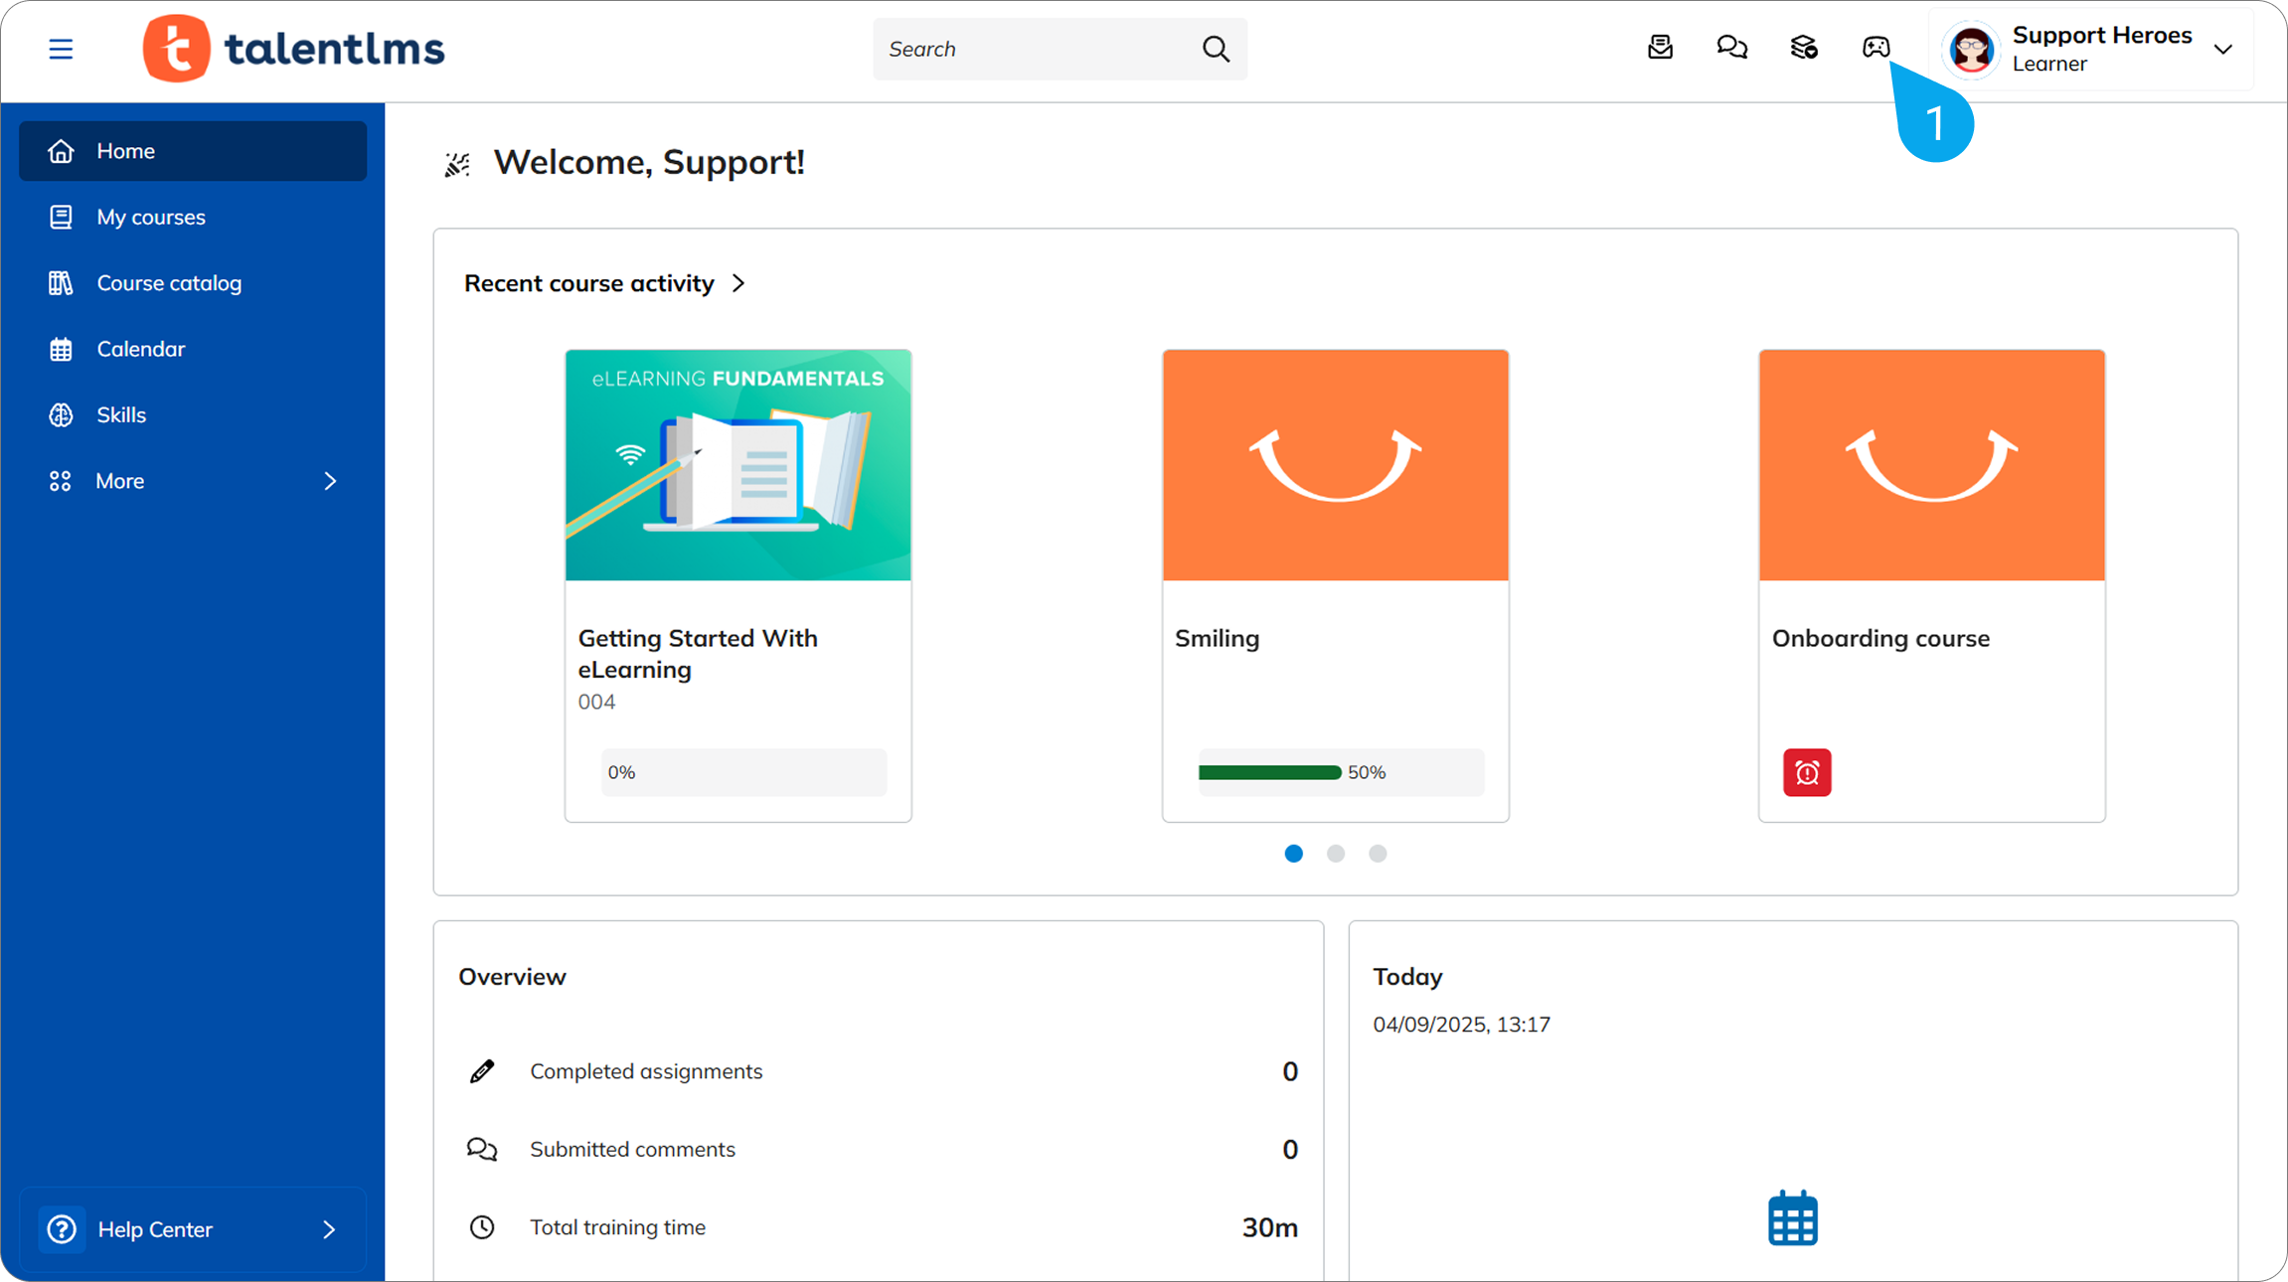Open the discussions chat icon

click(x=1731, y=48)
